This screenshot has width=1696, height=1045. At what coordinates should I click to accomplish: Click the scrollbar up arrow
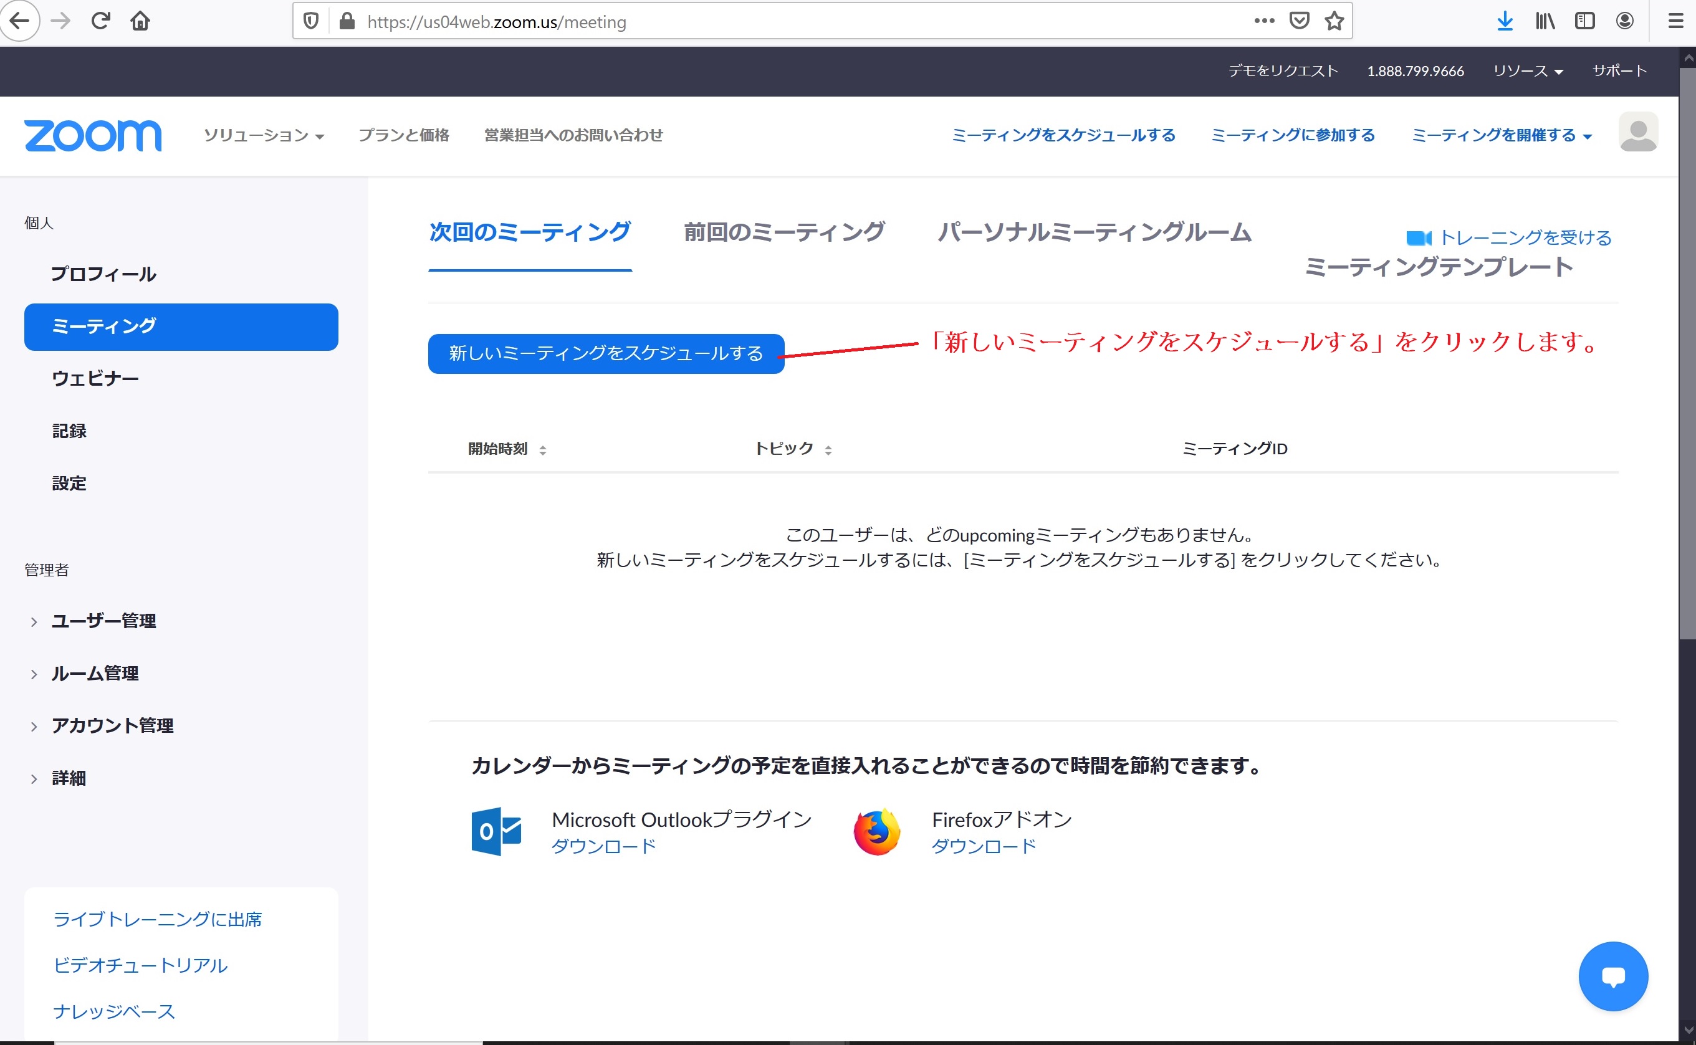pyautogui.click(x=1687, y=57)
